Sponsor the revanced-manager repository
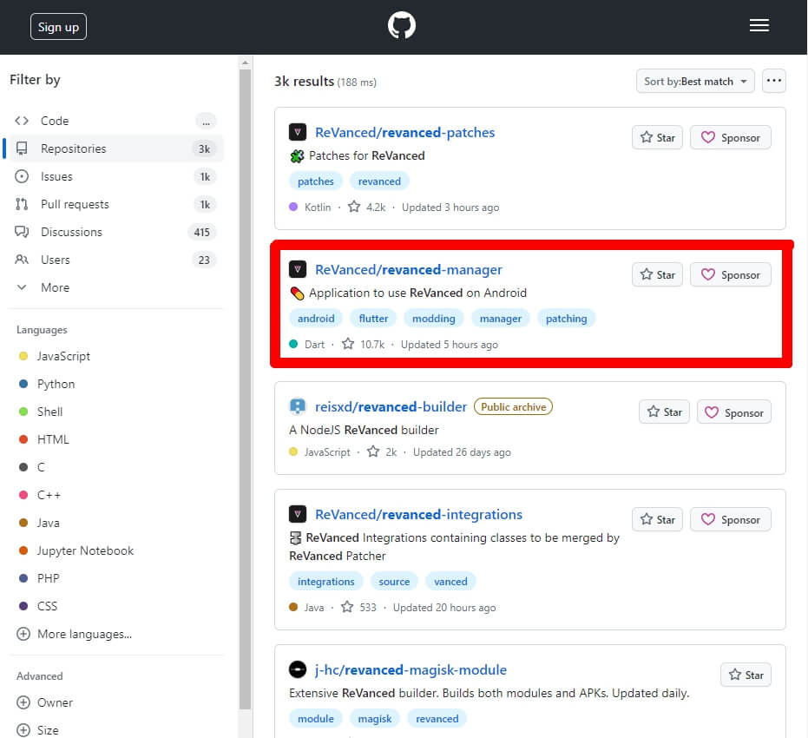 tap(730, 274)
